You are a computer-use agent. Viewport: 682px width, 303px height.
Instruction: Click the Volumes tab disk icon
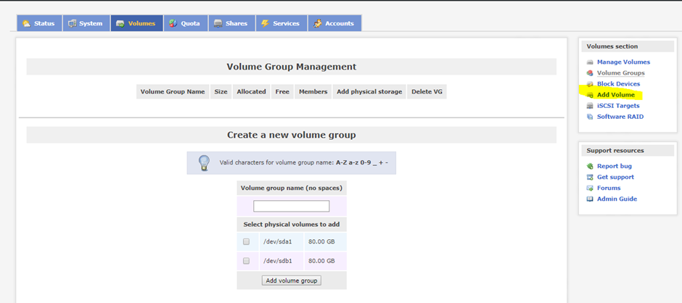(120, 23)
